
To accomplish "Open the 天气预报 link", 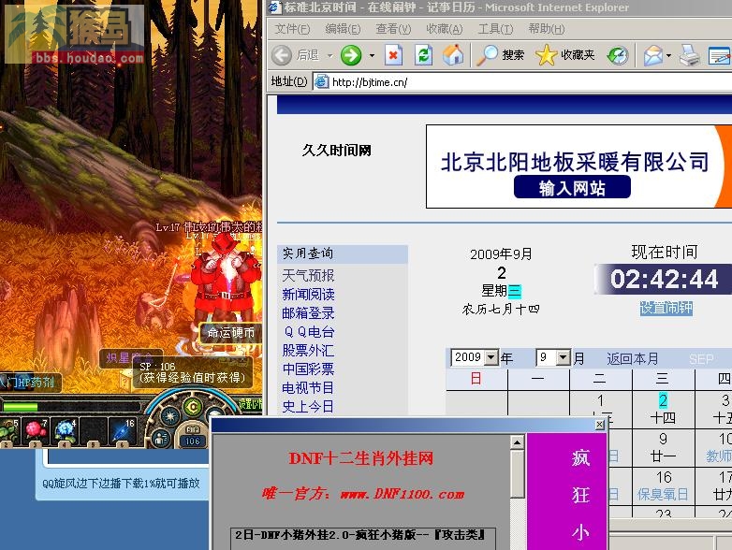I will pos(308,276).
